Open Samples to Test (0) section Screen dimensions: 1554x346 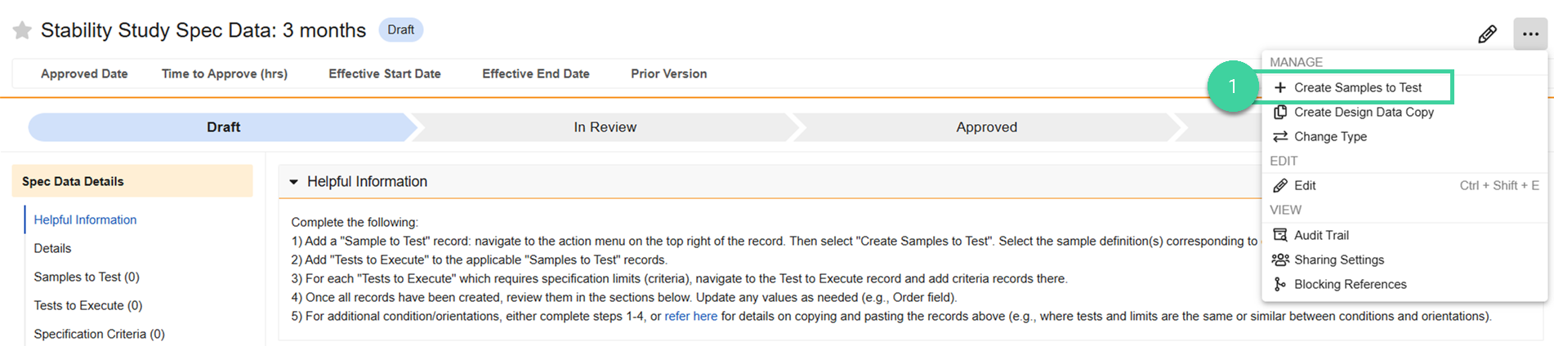tap(87, 277)
